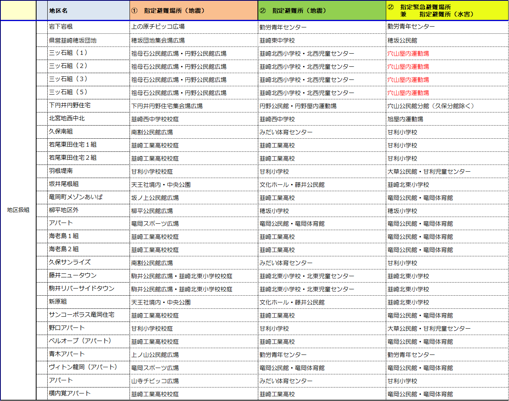Click the 坂ノ上公民館広場 cell
This screenshot has height=401, width=509.
[x=194, y=198]
